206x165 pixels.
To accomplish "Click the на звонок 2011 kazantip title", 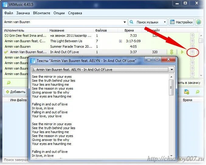I will (71, 36).
